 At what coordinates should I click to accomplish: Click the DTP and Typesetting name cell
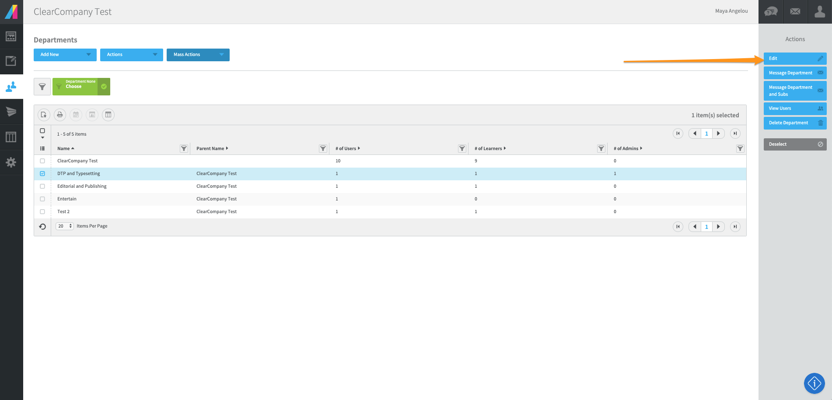click(x=79, y=174)
